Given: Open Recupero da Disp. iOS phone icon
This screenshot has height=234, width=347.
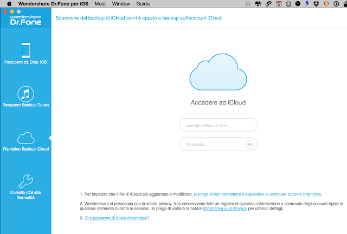Looking at the screenshot, I should [x=25, y=50].
